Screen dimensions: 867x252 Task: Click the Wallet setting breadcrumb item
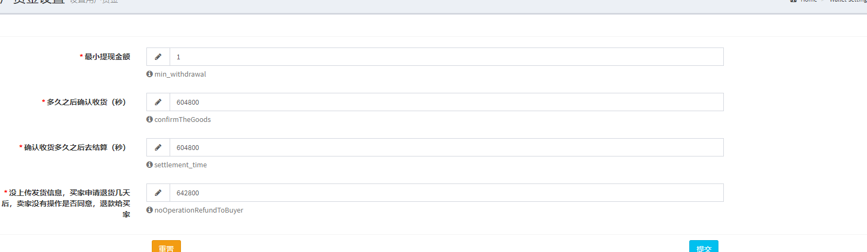[848, 1]
